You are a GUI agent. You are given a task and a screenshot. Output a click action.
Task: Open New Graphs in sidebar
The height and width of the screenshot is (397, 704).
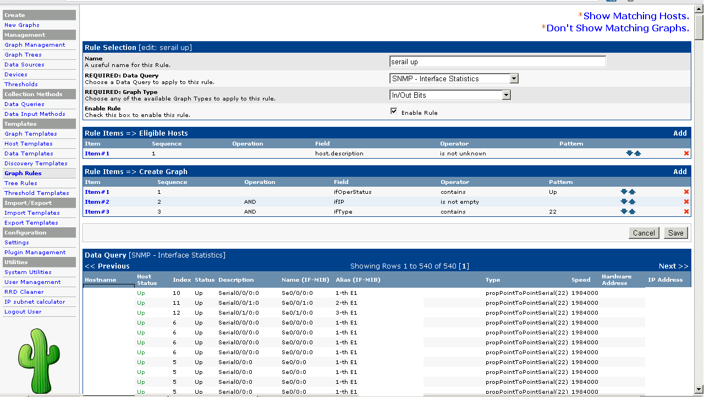(22, 25)
